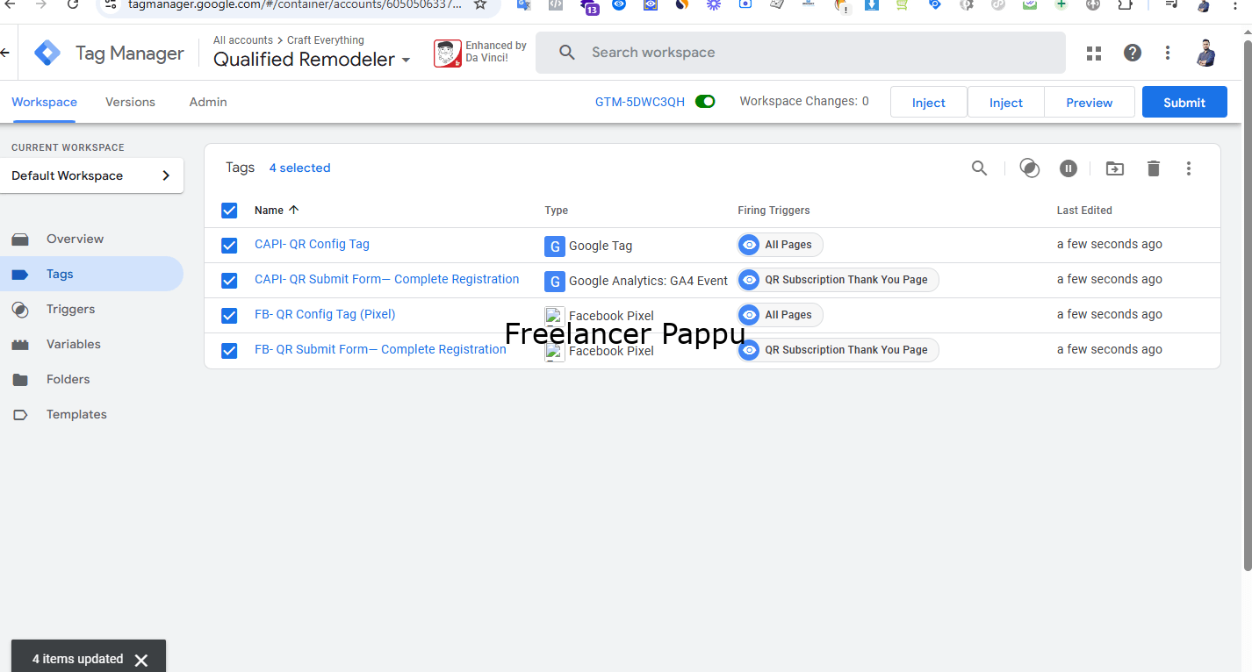This screenshot has height=672, width=1252.
Task: Click the Tag Manager logo icon
Action: tap(47, 54)
